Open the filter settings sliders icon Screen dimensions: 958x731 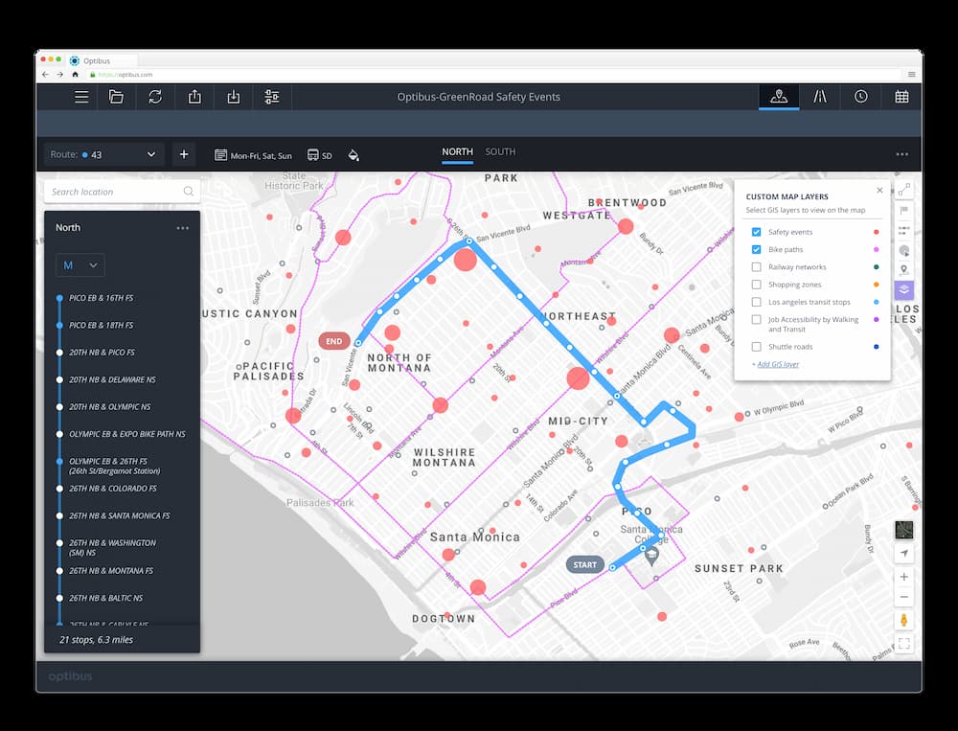point(271,97)
